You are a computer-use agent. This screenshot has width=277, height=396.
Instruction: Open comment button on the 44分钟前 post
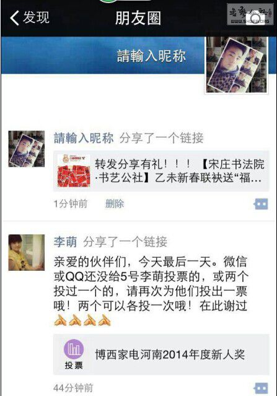(x=261, y=388)
